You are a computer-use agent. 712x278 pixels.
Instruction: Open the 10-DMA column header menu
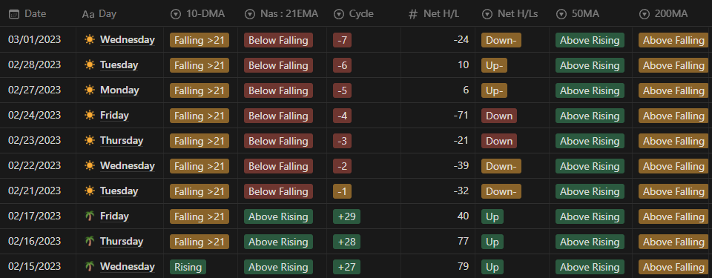click(201, 14)
